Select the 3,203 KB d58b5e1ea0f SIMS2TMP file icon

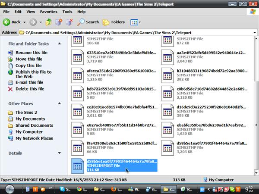(167, 148)
